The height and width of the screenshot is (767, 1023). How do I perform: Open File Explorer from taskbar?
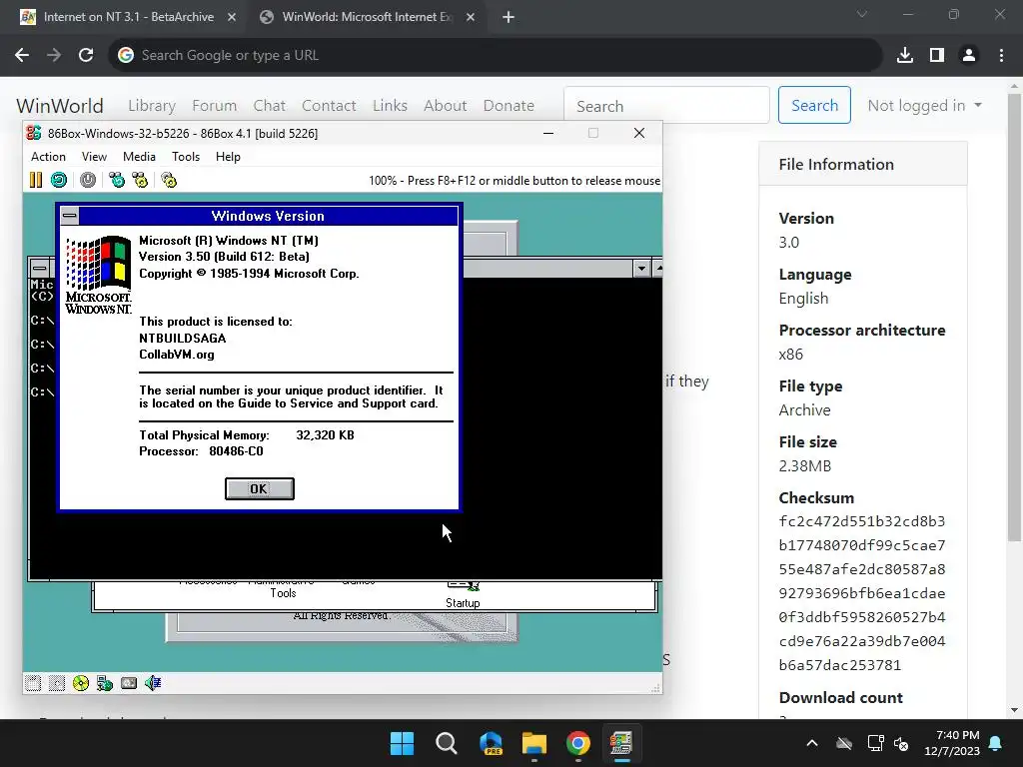coord(534,743)
